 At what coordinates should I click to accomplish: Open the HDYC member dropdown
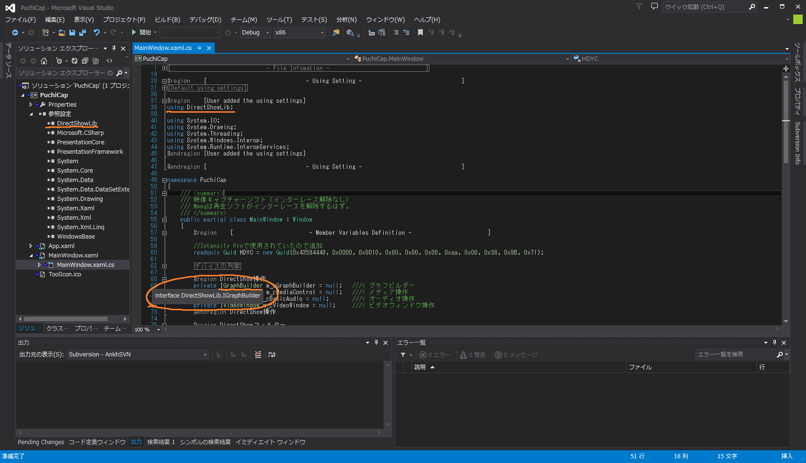tap(681, 59)
